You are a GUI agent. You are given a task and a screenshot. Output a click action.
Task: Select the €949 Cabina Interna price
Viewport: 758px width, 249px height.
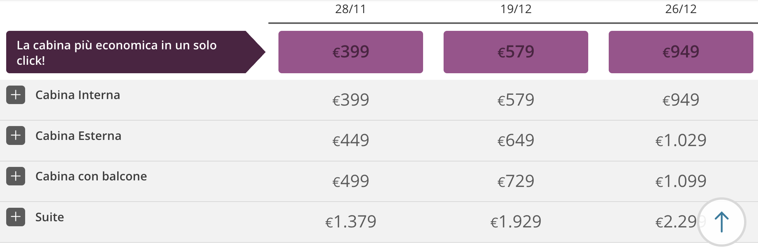[681, 100]
